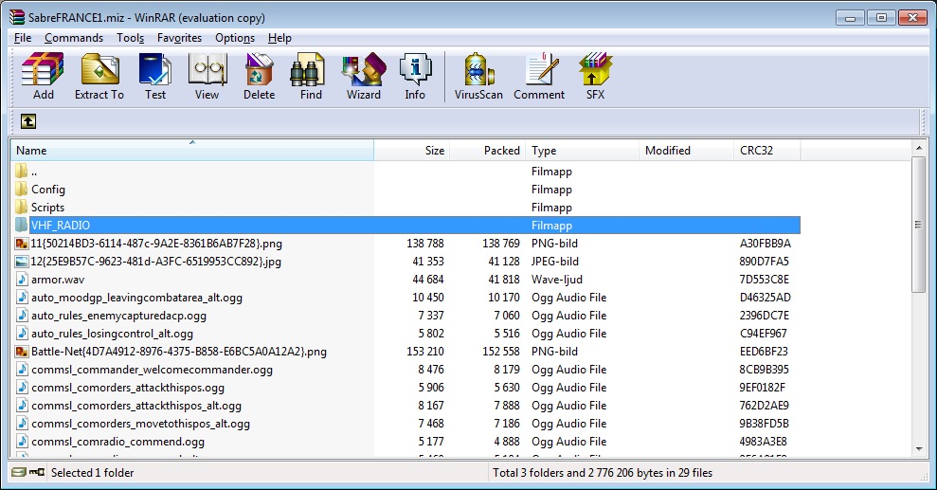Click the VHF_RADIO folder icon
This screenshot has height=490, width=937.
(22, 225)
